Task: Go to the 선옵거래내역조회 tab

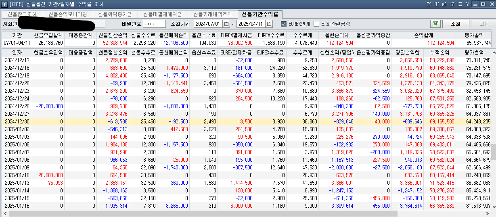Action: pyautogui.click(x=212, y=14)
